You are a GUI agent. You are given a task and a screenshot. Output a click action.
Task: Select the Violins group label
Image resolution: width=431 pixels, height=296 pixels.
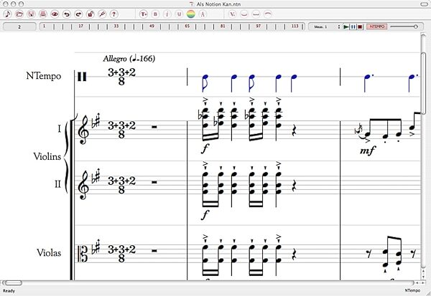pos(47,157)
